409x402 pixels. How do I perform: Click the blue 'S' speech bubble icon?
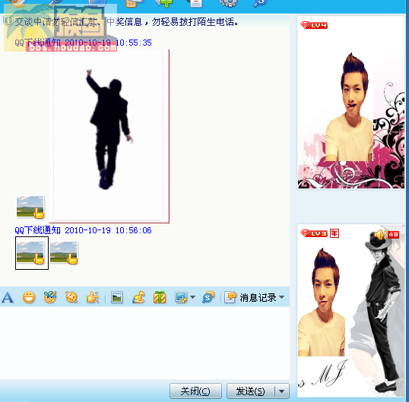208,297
